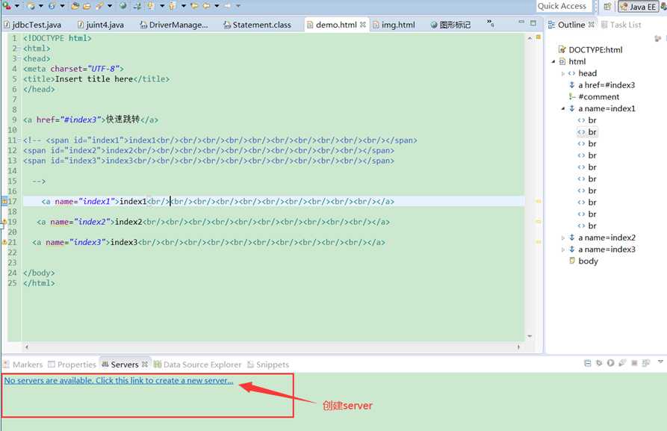This screenshot has height=431, width=667.
Task: Select DOCTYPE:html in the Outline
Action: coord(590,50)
